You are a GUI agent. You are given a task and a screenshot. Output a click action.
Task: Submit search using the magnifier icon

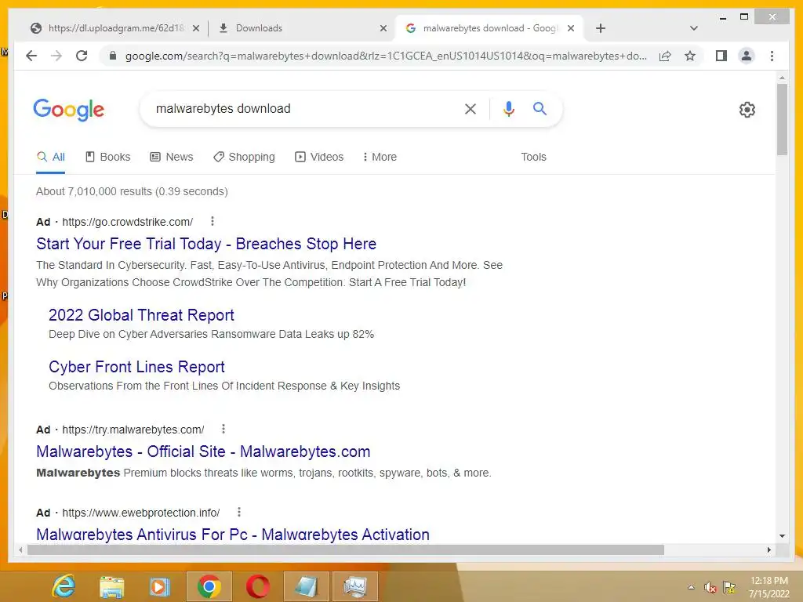point(540,108)
